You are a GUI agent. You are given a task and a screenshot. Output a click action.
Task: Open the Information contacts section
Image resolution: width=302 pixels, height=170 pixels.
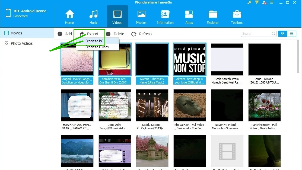[x=165, y=17]
